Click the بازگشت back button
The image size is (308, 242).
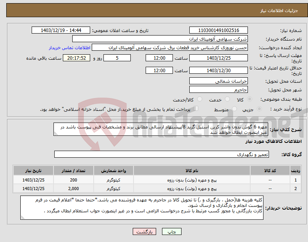[x=144, y=232]
